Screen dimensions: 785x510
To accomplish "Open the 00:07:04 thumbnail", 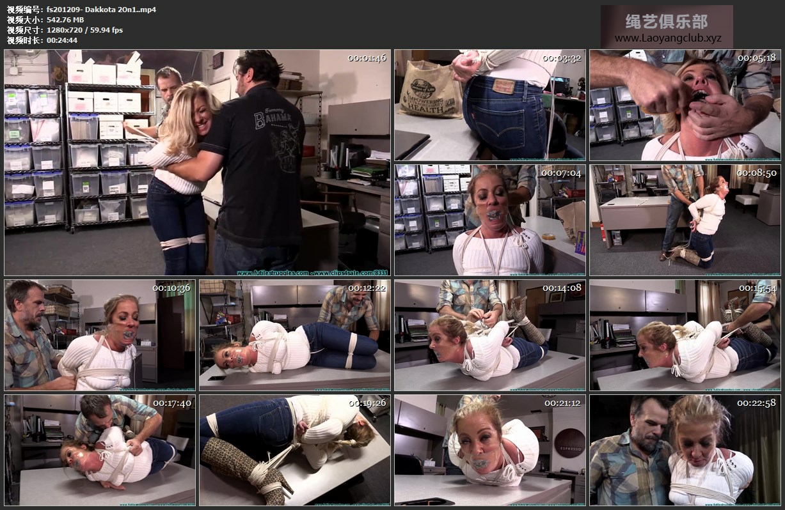I will (489, 220).
